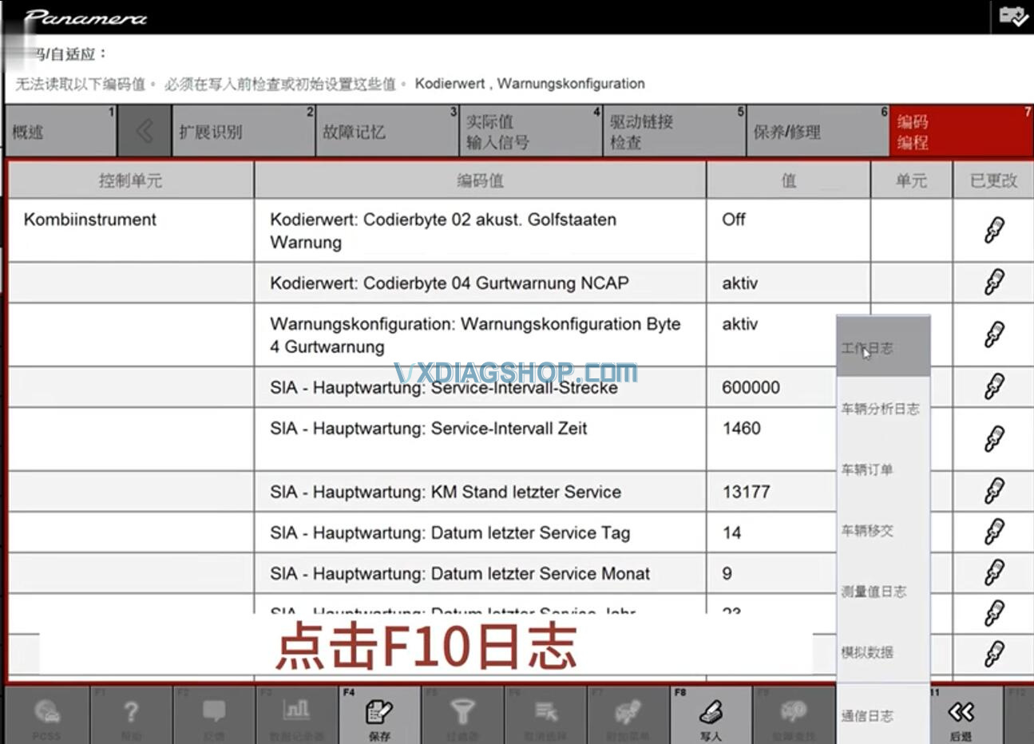Click 'Datum letzter Service Monat' row text
This screenshot has width=1034, height=744.
(x=460, y=573)
